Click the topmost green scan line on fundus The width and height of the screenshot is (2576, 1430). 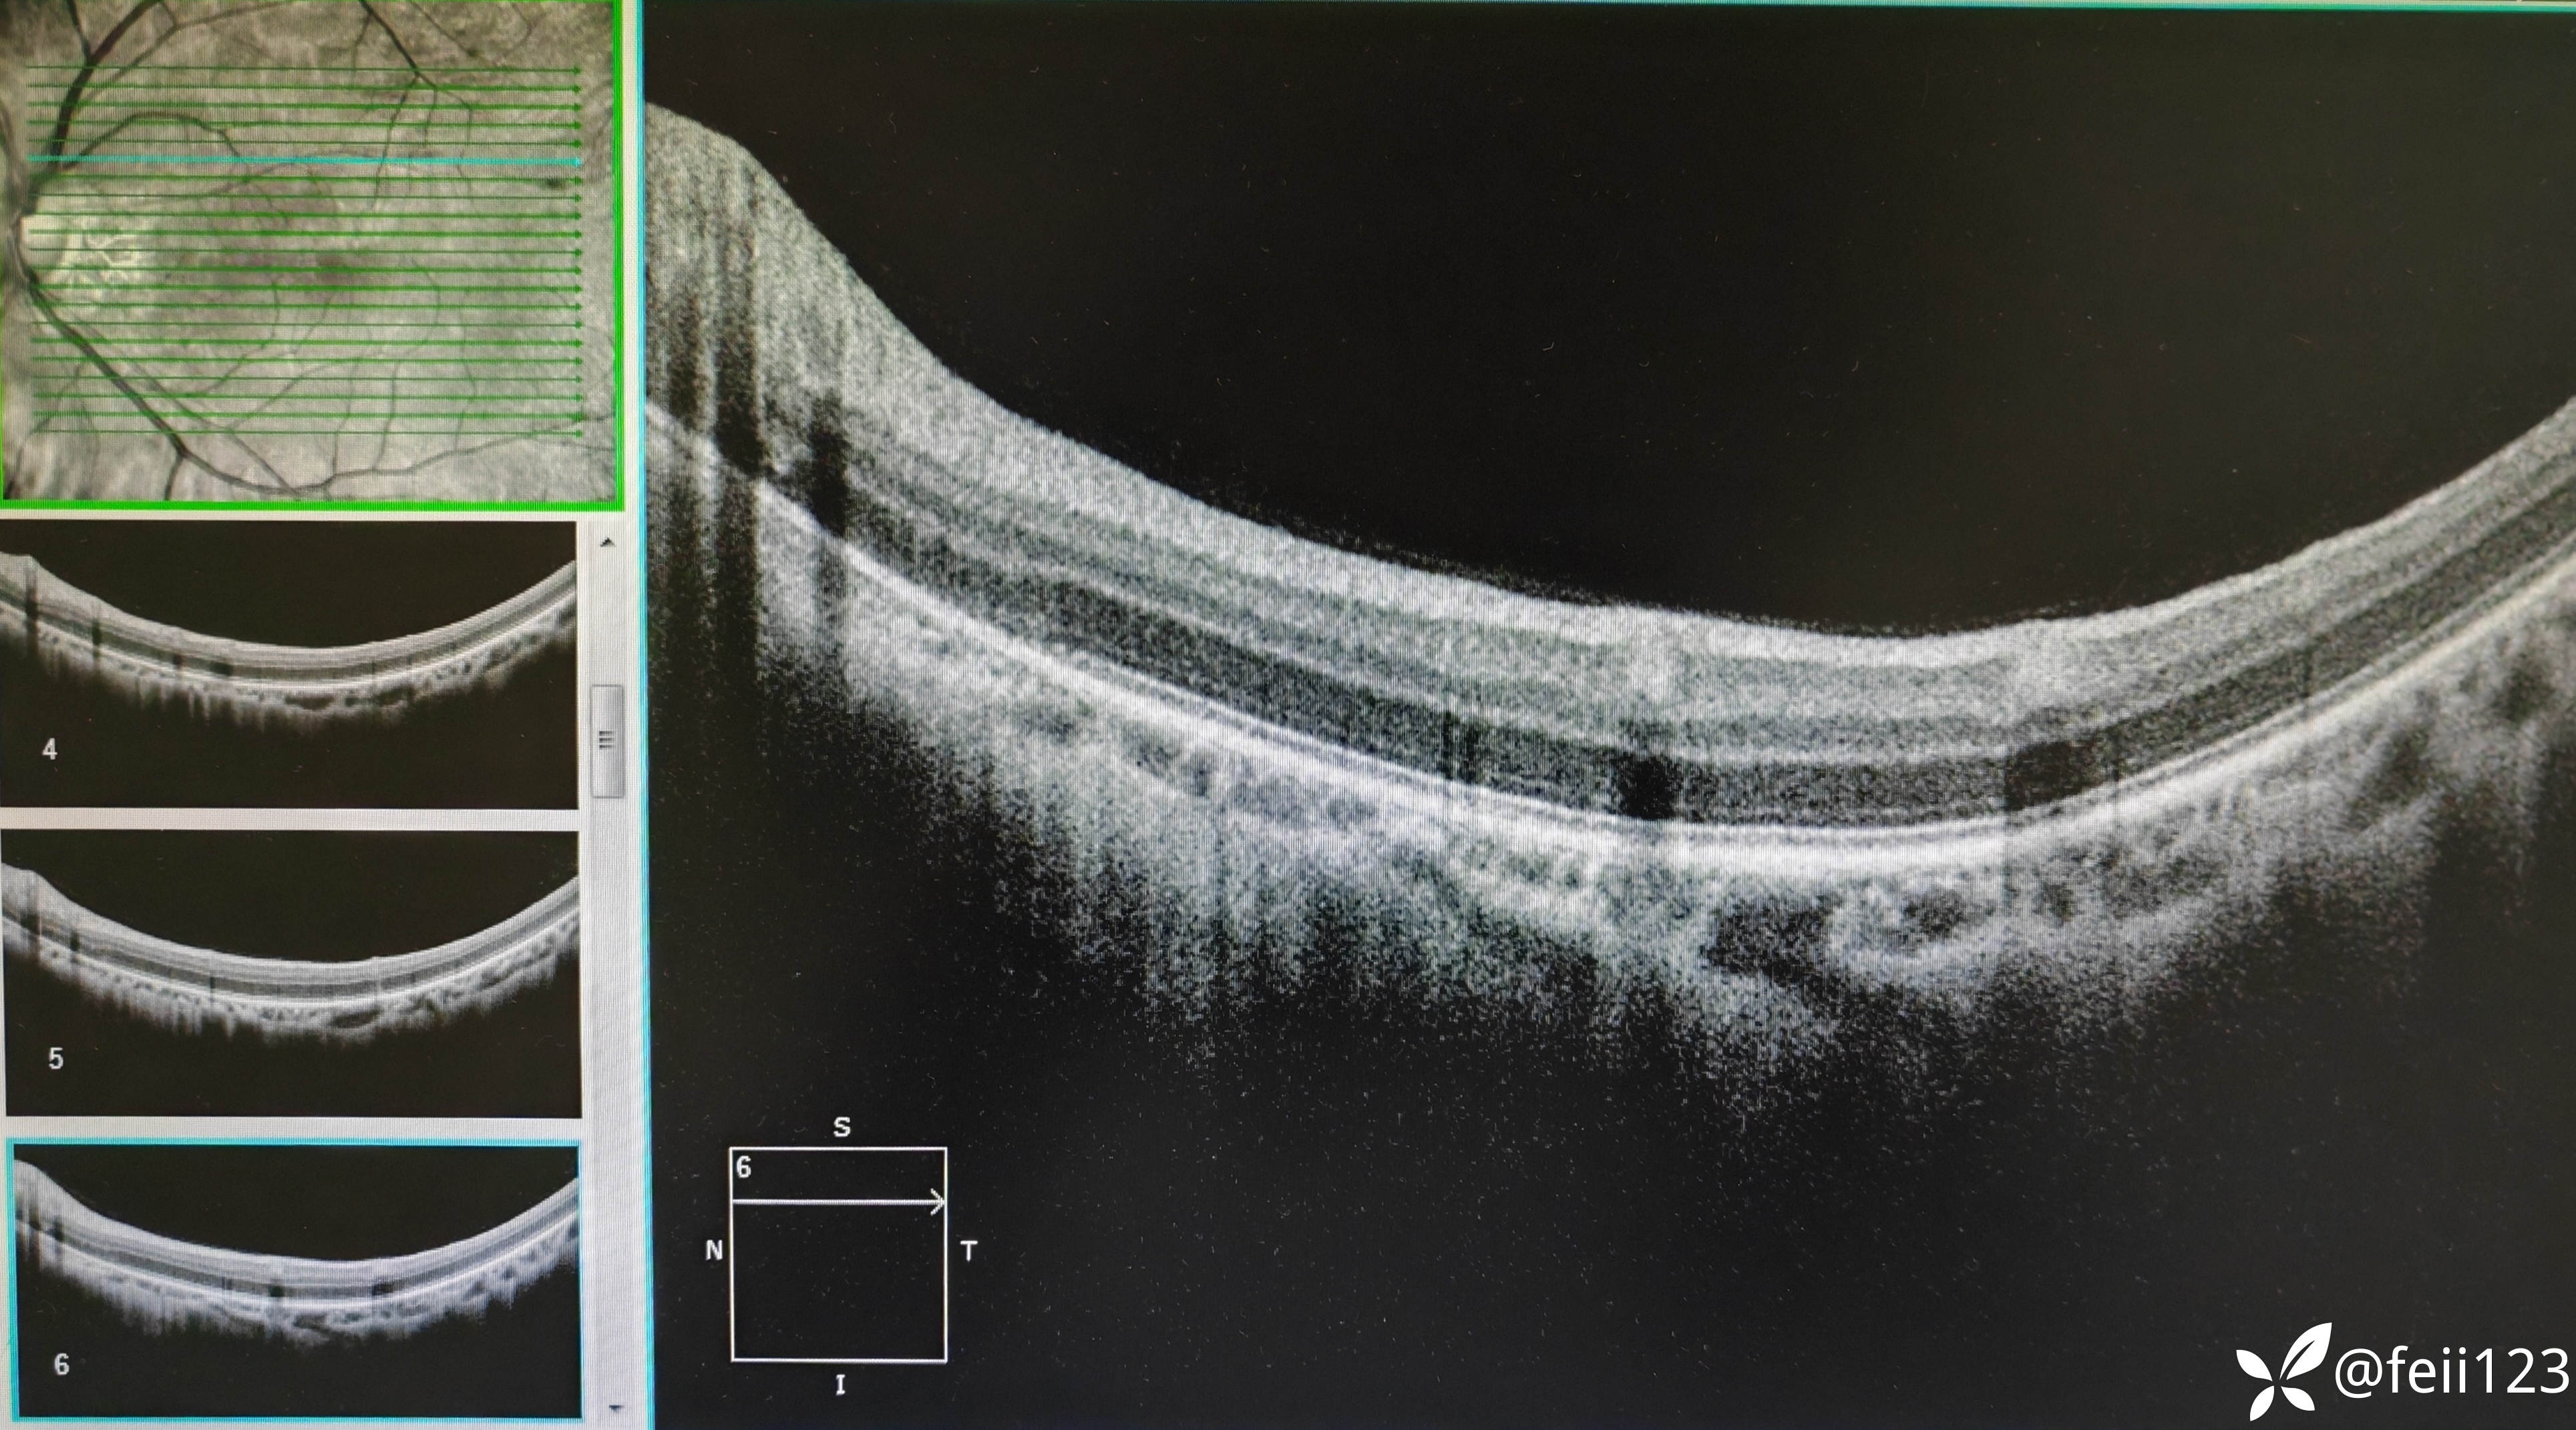[x=305, y=70]
